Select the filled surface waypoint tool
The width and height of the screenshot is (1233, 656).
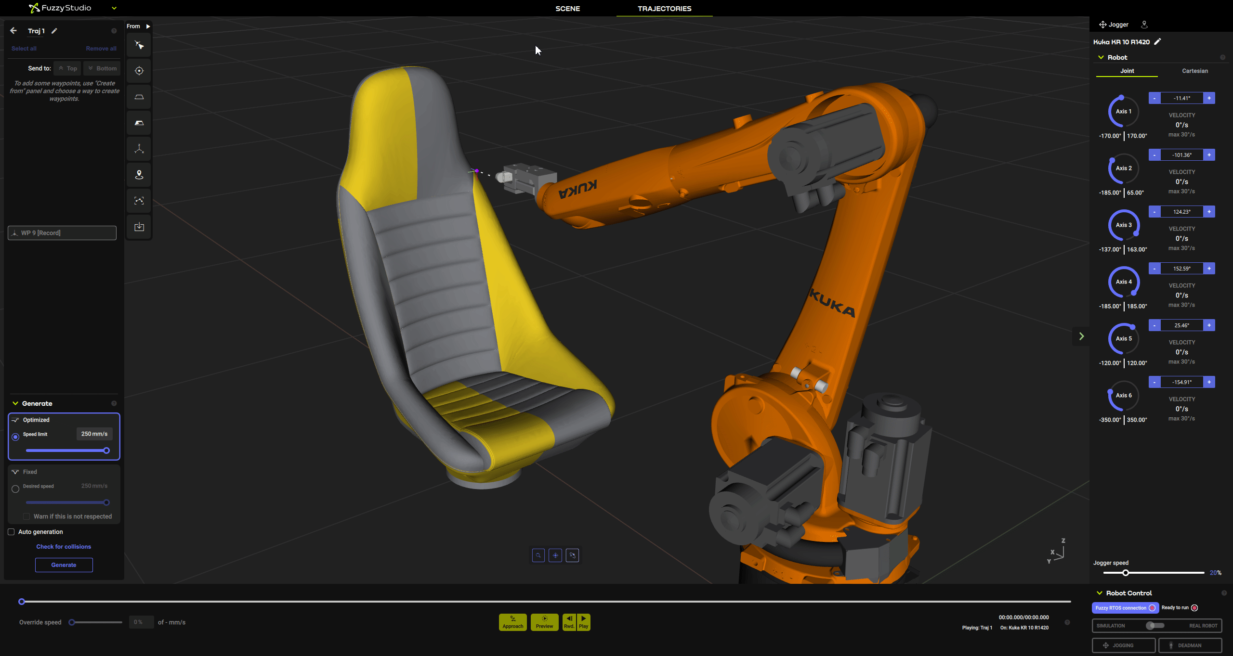(139, 123)
